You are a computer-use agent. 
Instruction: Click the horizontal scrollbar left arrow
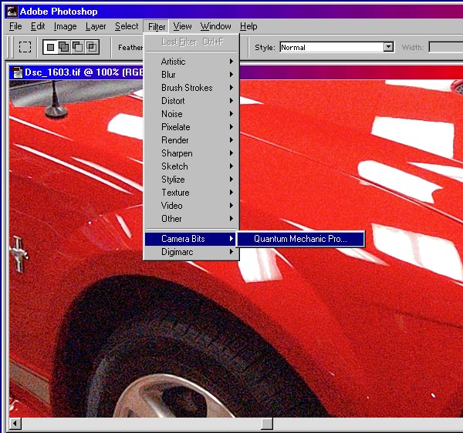(15, 425)
